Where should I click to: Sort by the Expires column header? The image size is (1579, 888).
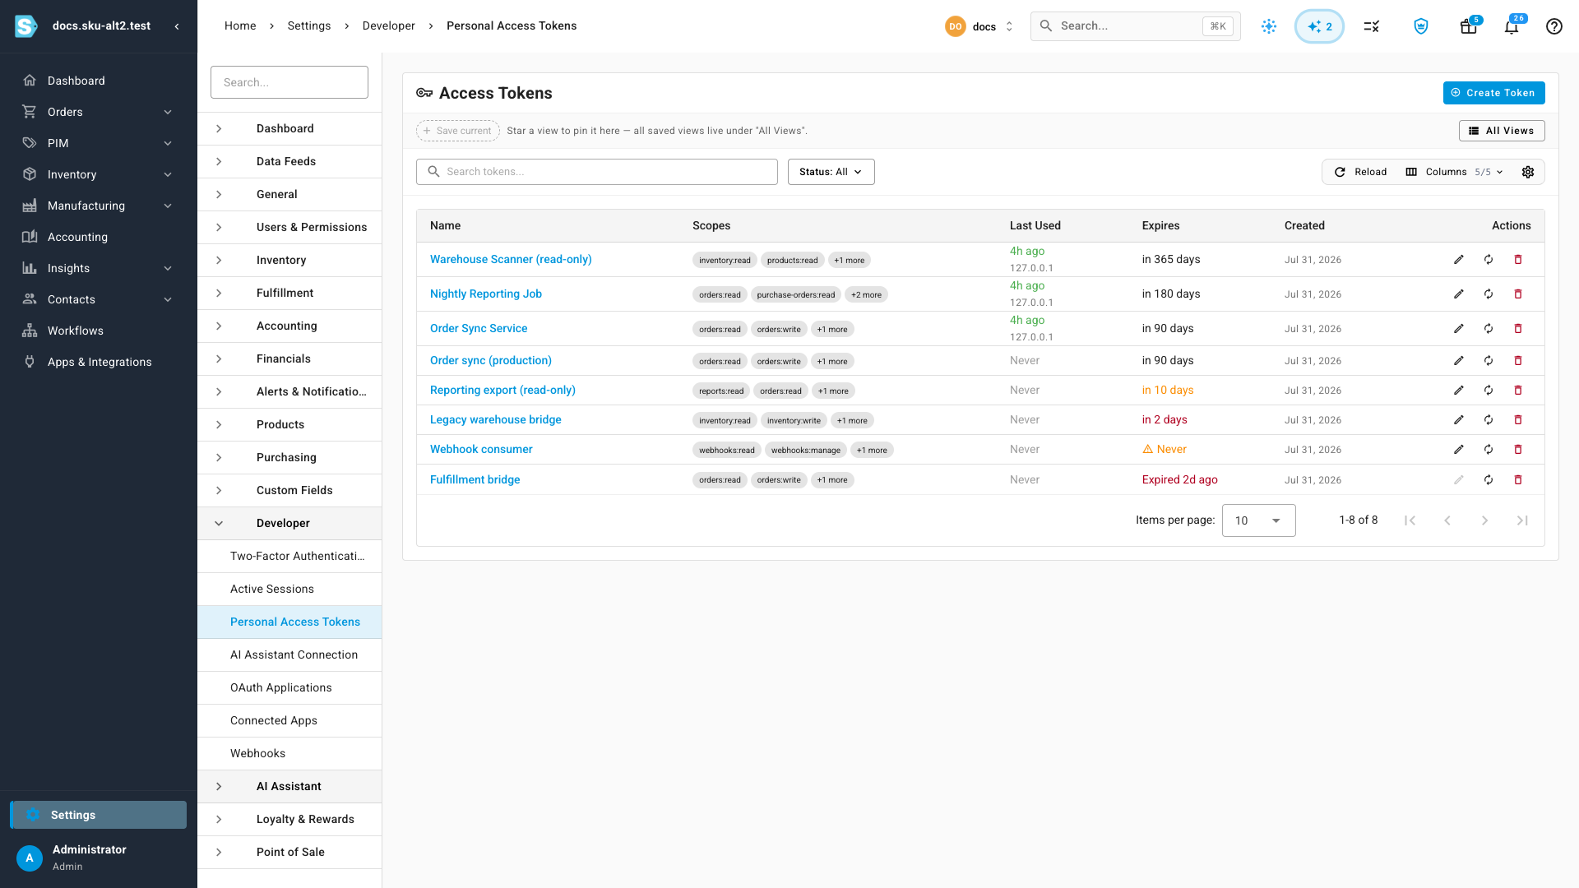click(x=1160, y=226)
